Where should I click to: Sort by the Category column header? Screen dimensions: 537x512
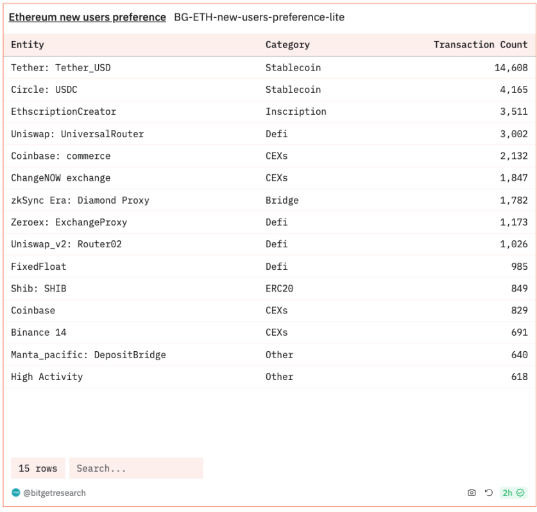pos(287,45)
